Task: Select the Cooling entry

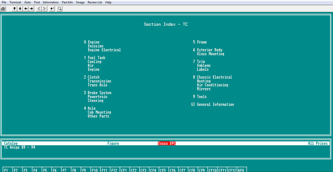Action: point(94,62)
